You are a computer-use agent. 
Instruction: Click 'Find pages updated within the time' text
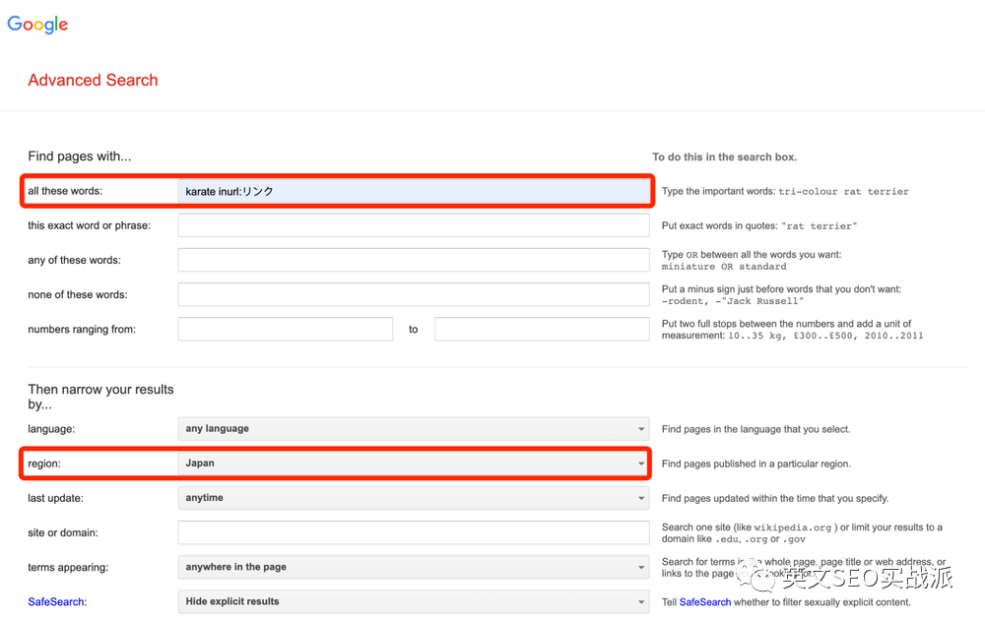(775, 498)
